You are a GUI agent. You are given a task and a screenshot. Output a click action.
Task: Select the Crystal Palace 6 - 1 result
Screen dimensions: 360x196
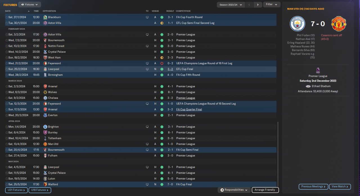coord(170,173)
